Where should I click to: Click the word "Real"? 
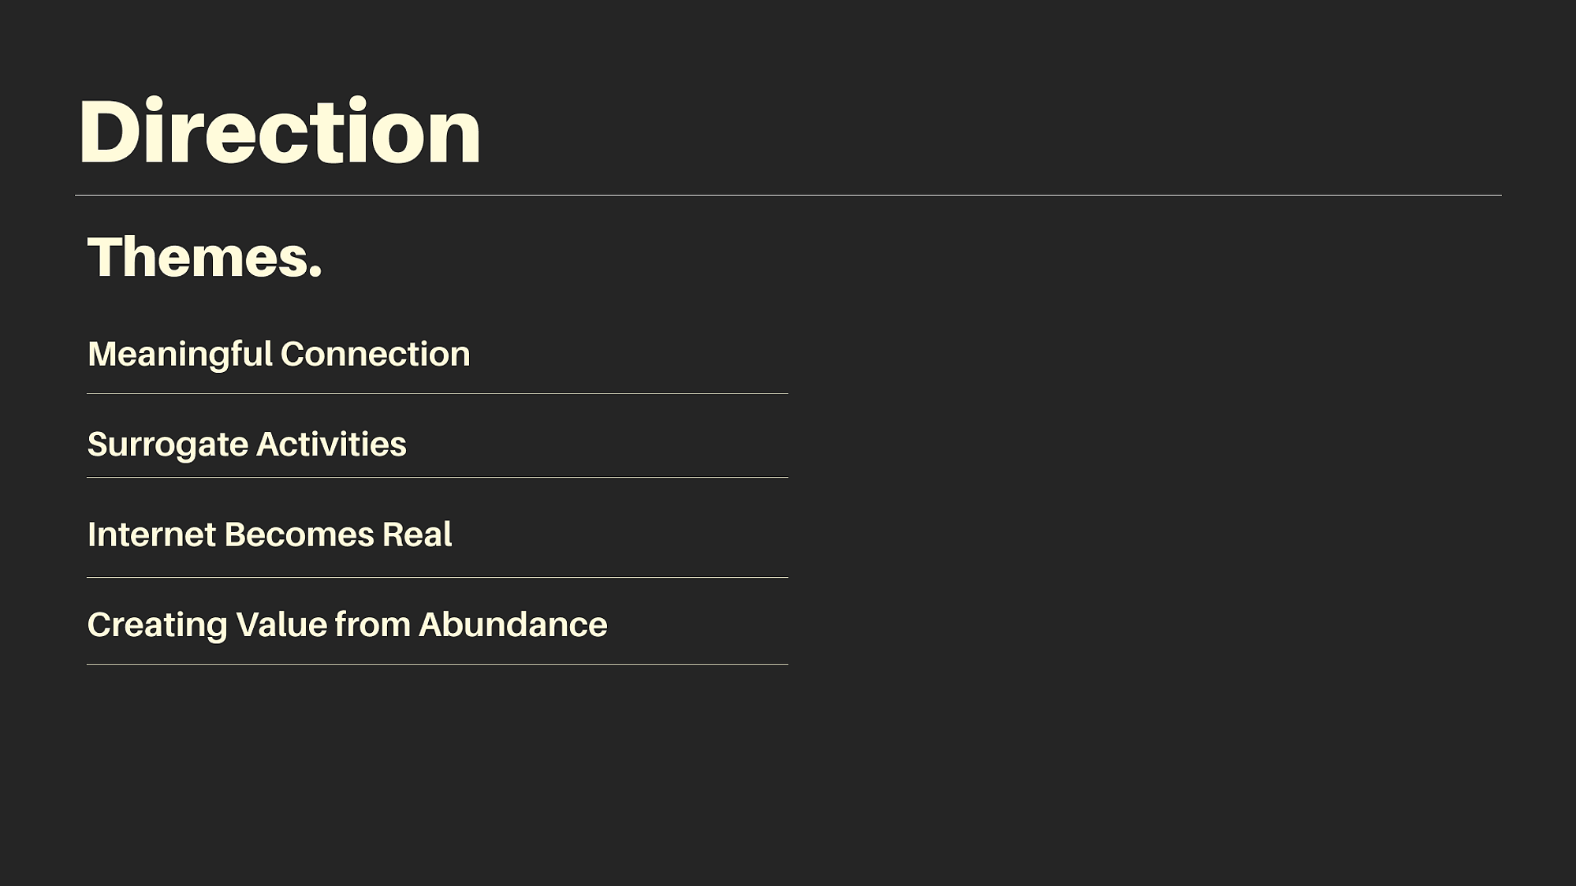417,534
